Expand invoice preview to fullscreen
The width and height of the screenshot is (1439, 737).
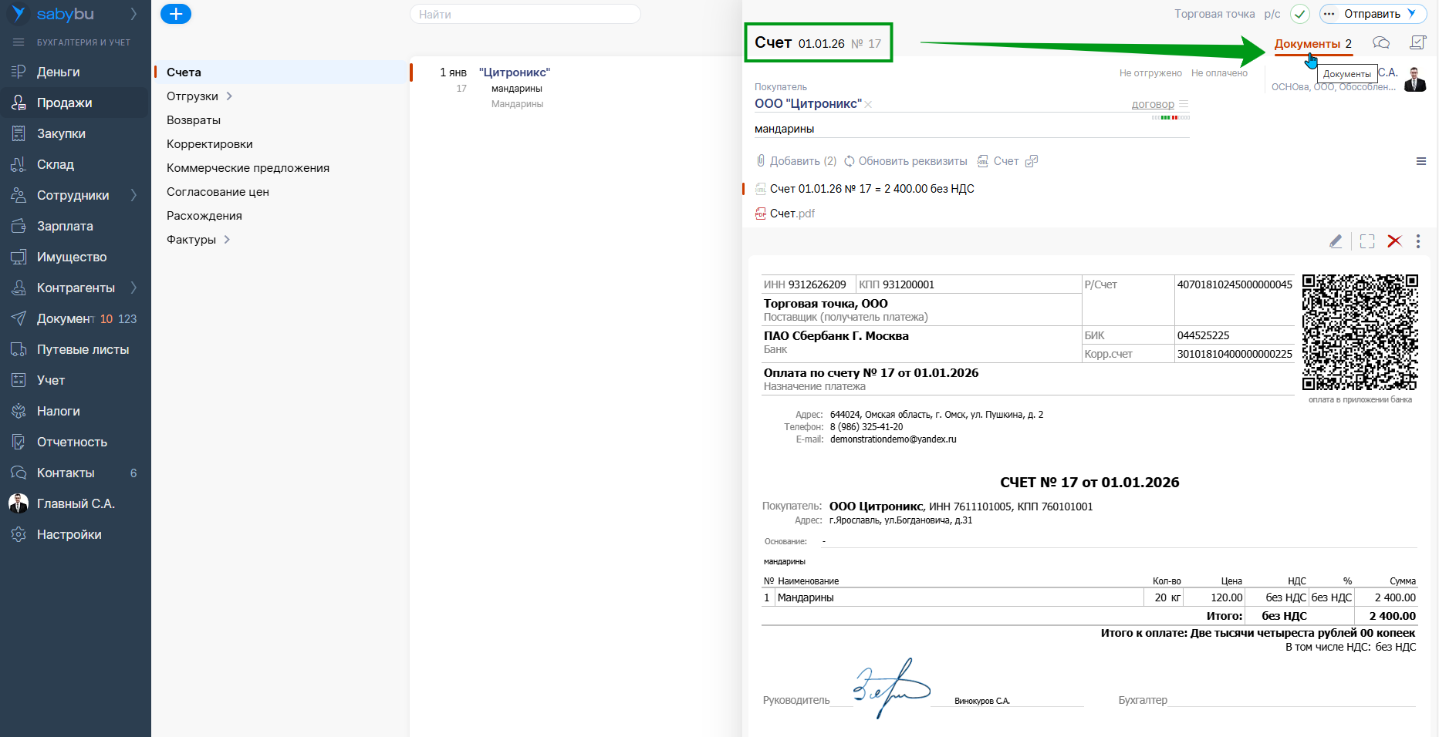[x=1367, y=241]
